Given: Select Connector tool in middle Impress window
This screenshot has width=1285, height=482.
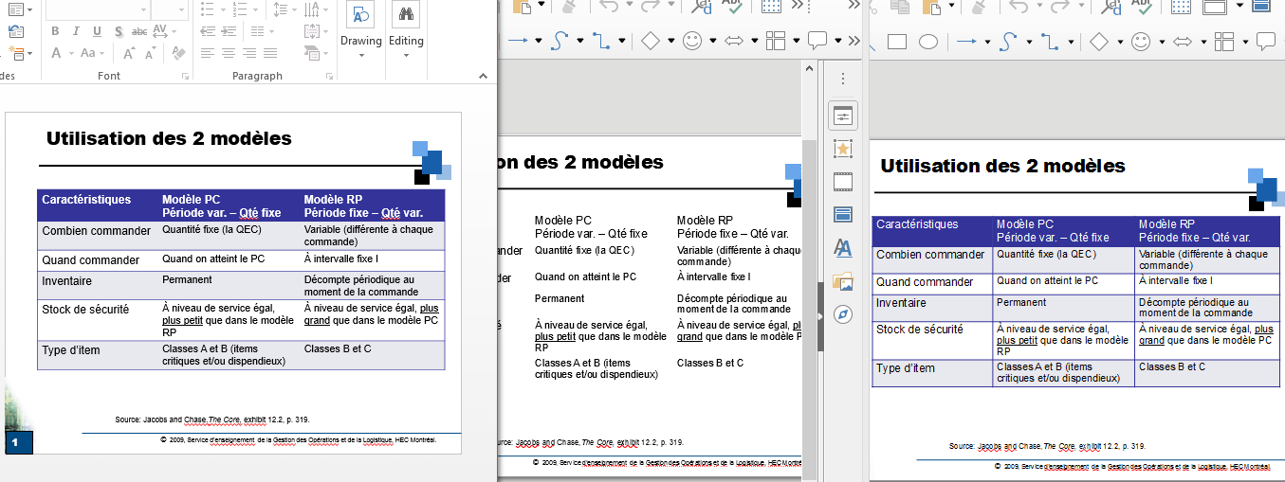Looking at the screenshot, I should [602, 41].
